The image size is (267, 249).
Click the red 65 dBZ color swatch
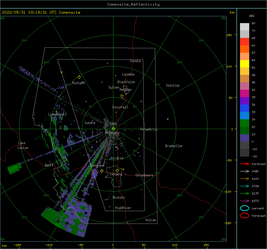[244, 42]
